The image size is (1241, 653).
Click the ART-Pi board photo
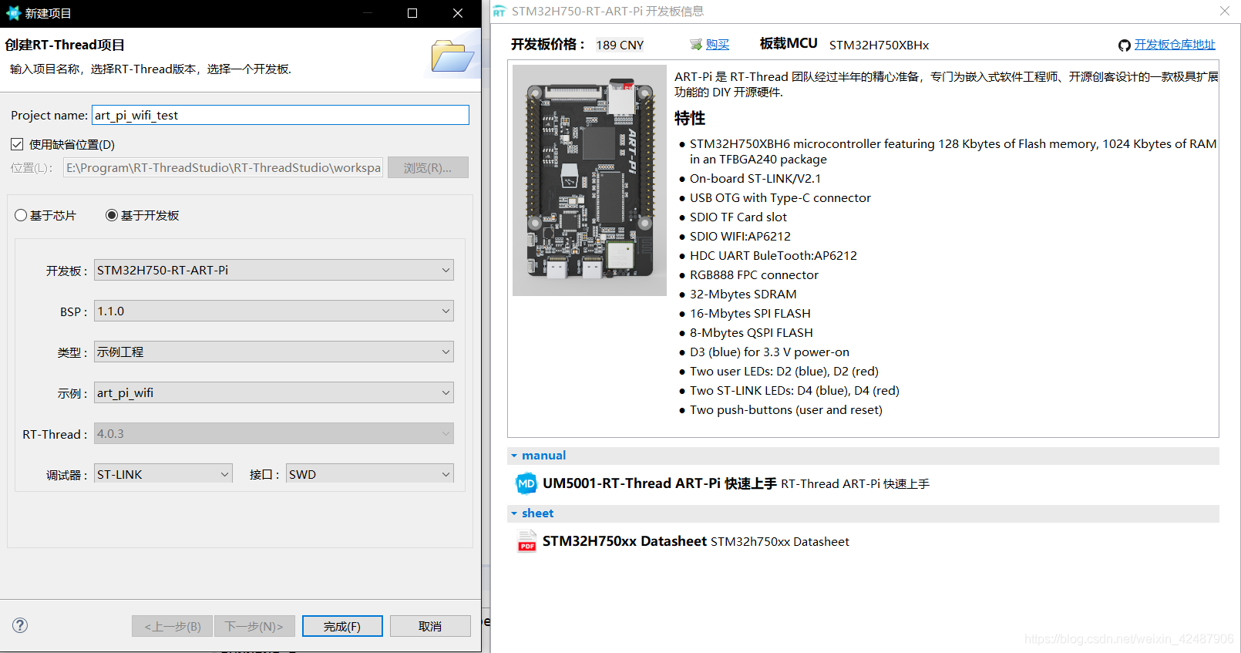pos(590,180)
